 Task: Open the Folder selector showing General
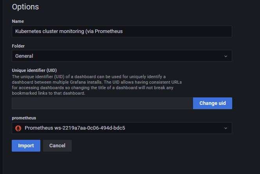121,56
